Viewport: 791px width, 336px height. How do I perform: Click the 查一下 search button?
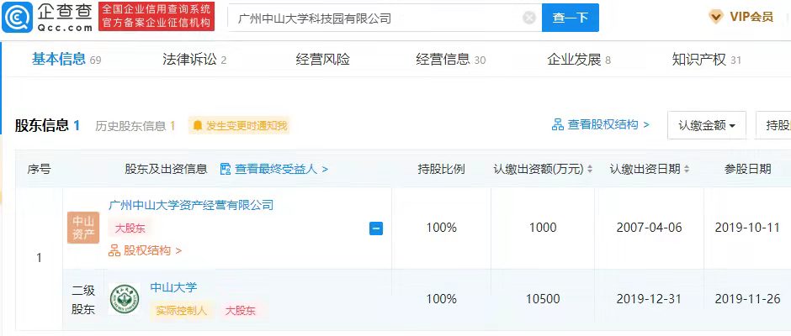click(x=570, y=18)
